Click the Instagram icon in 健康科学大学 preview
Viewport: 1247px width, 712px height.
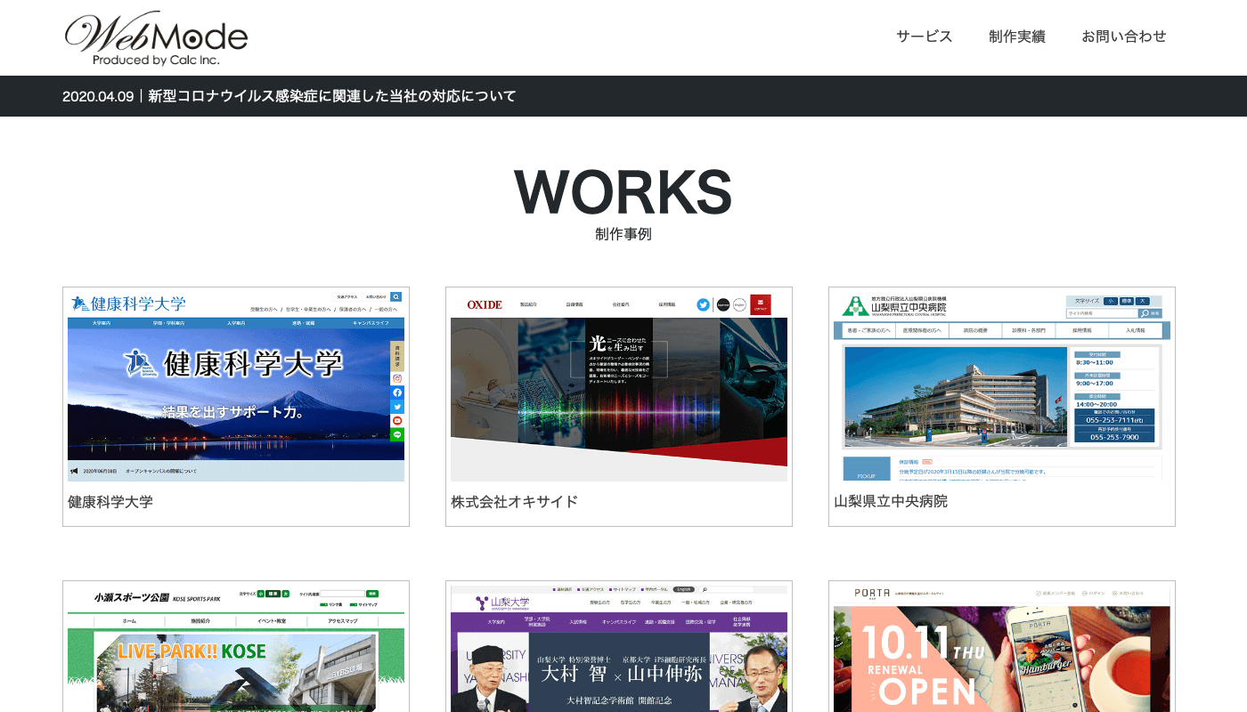tap(397, 378)
